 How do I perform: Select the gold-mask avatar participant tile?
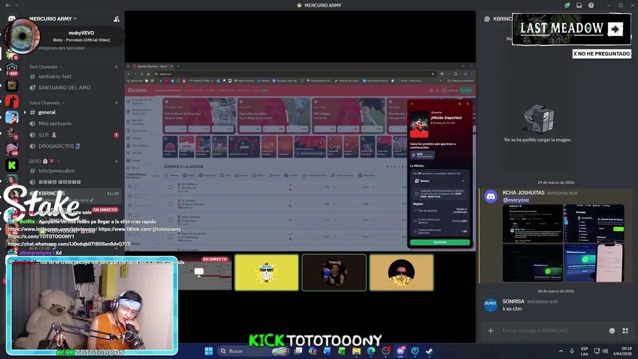click(x=401, y=272)
